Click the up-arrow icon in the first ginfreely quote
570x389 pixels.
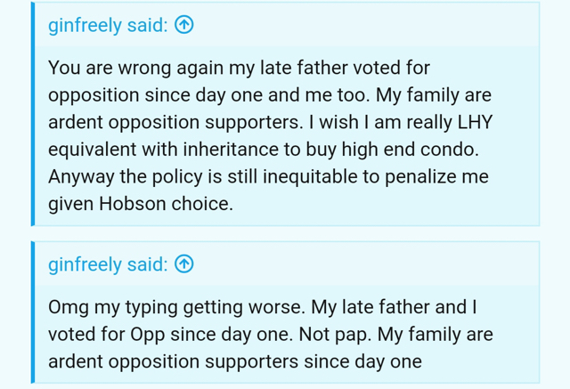(x=184, y=25)
